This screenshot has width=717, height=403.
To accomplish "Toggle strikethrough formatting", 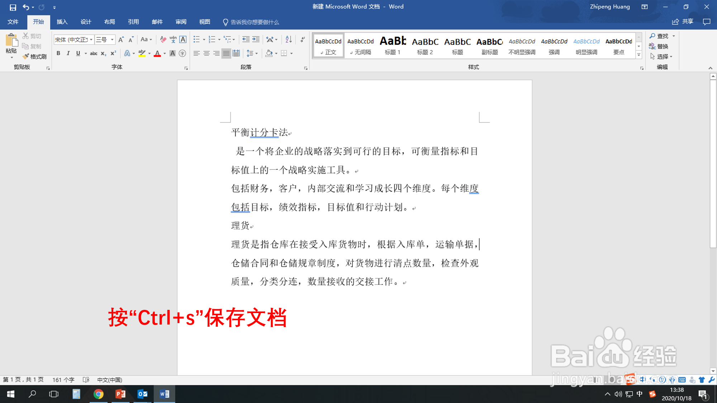I will pyautogui.click(x=94, y=53).
